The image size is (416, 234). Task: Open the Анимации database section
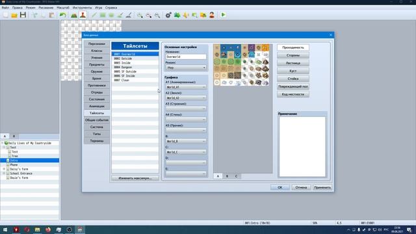(x=97, y=106)
